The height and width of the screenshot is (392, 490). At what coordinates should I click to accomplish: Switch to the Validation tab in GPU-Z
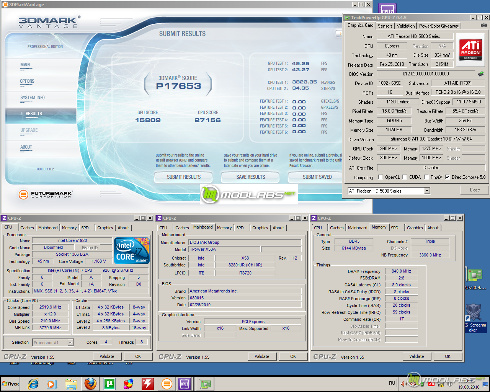405,26
